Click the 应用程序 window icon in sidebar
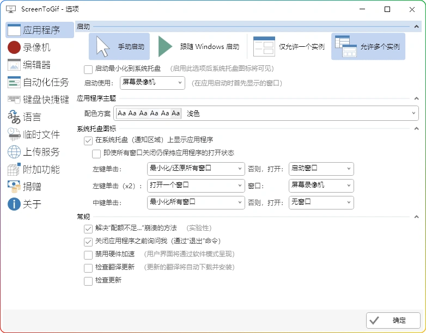426x333 pixels. 14,30
